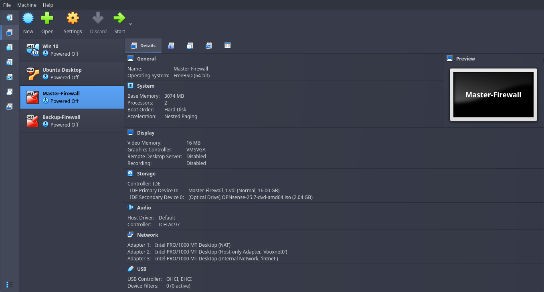The height and width of the screenshot is (292, 544).
Task: Open the Activity tab graph icon
Action: (208, 46)
